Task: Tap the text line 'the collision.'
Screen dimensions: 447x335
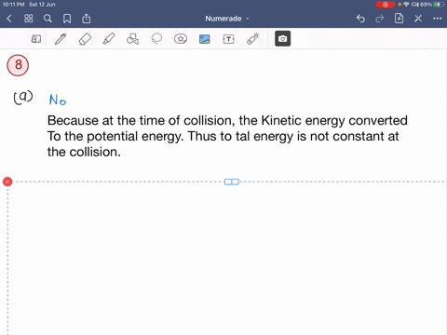Action: click(84, 152)
